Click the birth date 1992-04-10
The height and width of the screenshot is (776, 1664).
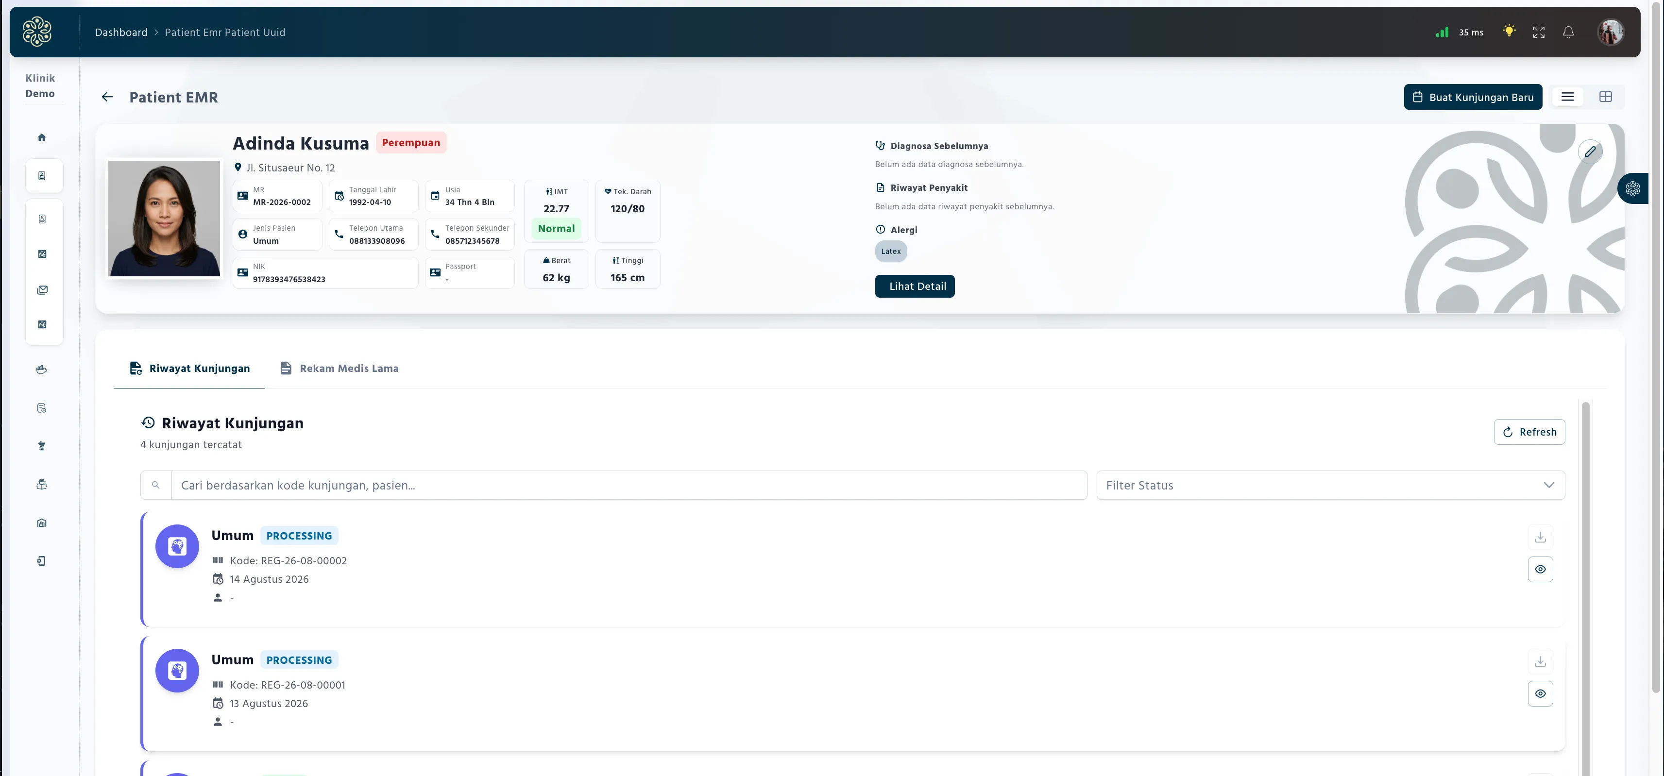coord(370,202)
